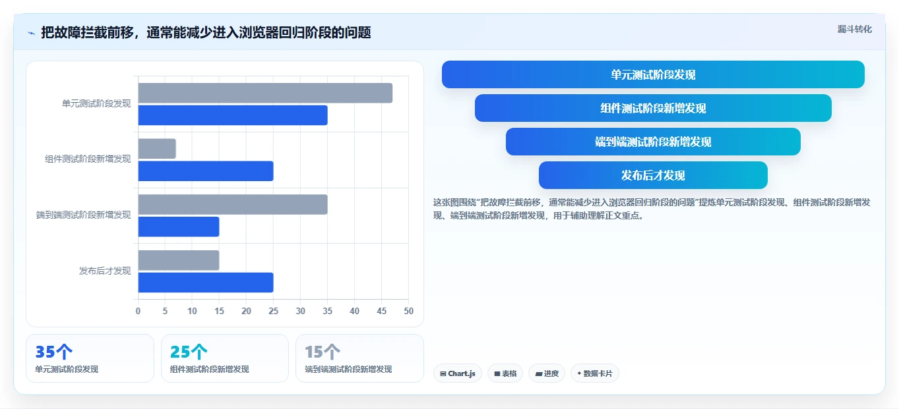Click the 15个 端到端测试阶段新增发现 stat card
Image resolution: width=899 pixels, height=409 pixels.
click(359, 358)
